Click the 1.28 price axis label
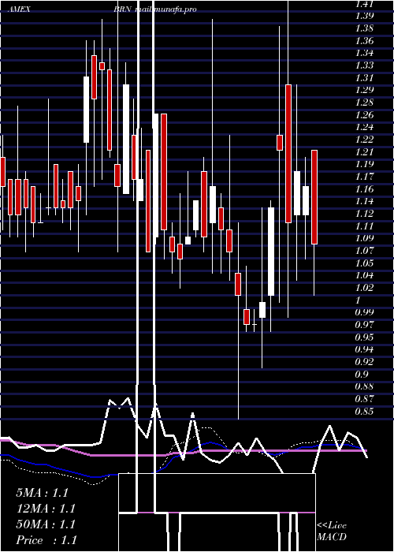 tap(364, 103)
